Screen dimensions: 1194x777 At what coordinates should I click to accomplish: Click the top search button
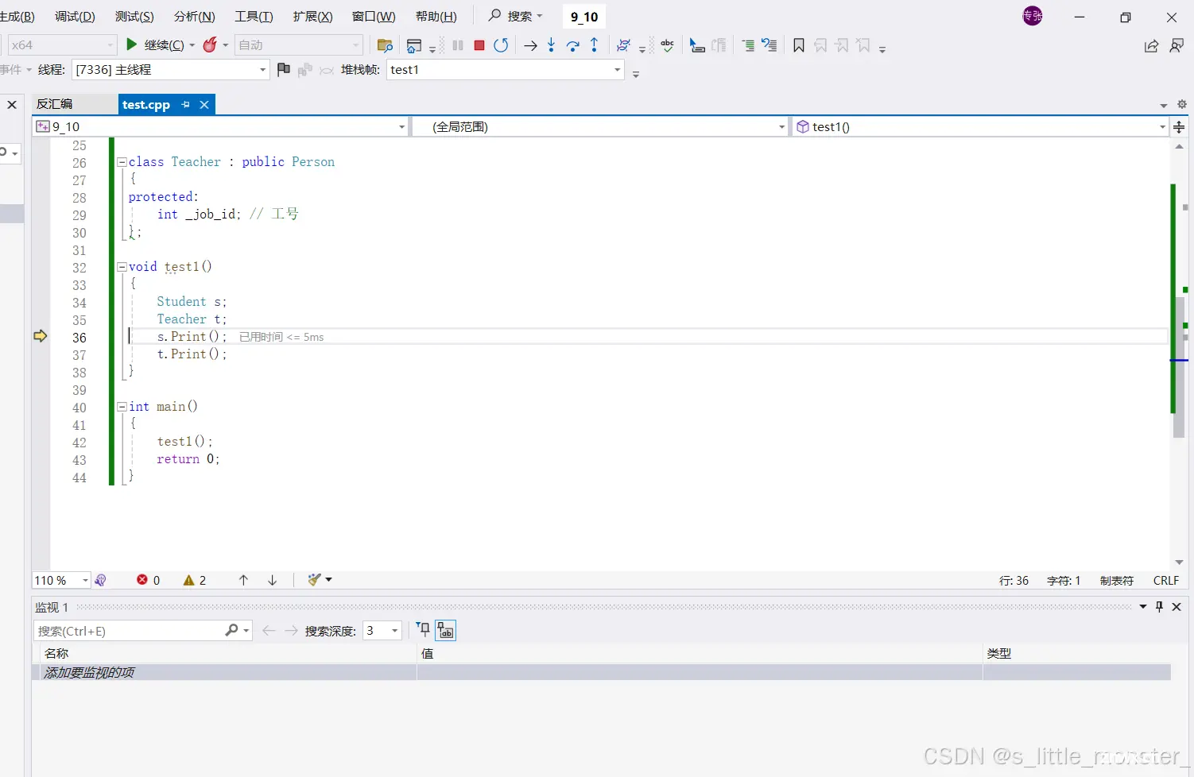516,16
